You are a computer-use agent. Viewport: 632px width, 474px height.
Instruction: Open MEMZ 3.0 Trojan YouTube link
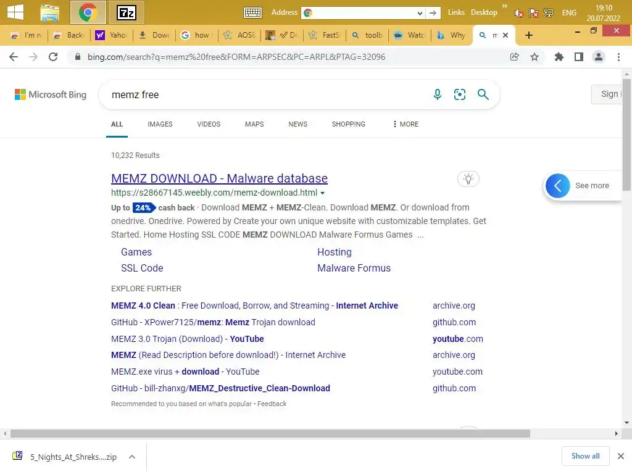click(188, 339)
